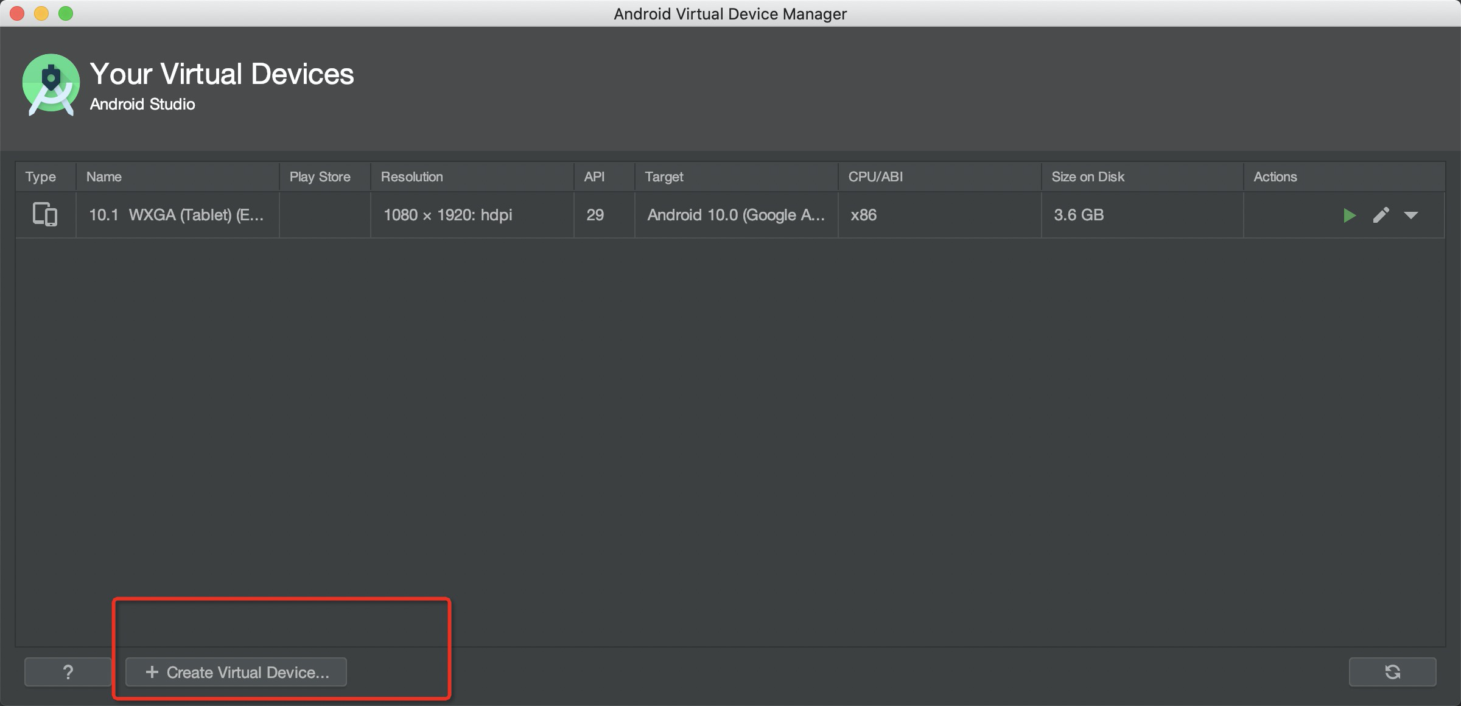
Task: Refresh the device list with the refresh icon
Action: pos(1393,672)
